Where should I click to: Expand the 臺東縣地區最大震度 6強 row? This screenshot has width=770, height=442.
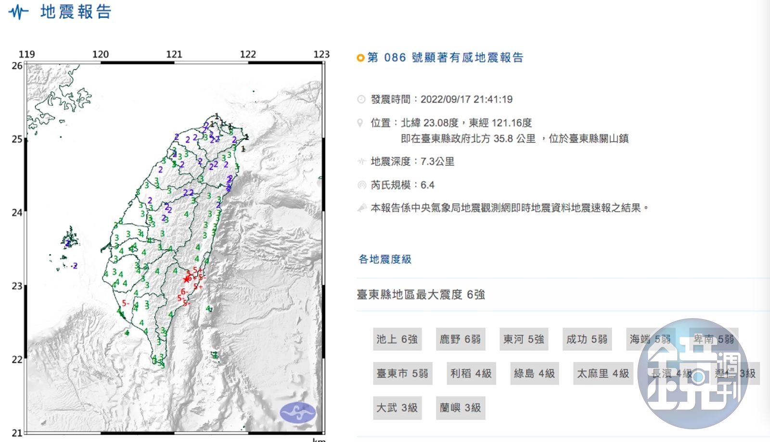tap(421, 295)
